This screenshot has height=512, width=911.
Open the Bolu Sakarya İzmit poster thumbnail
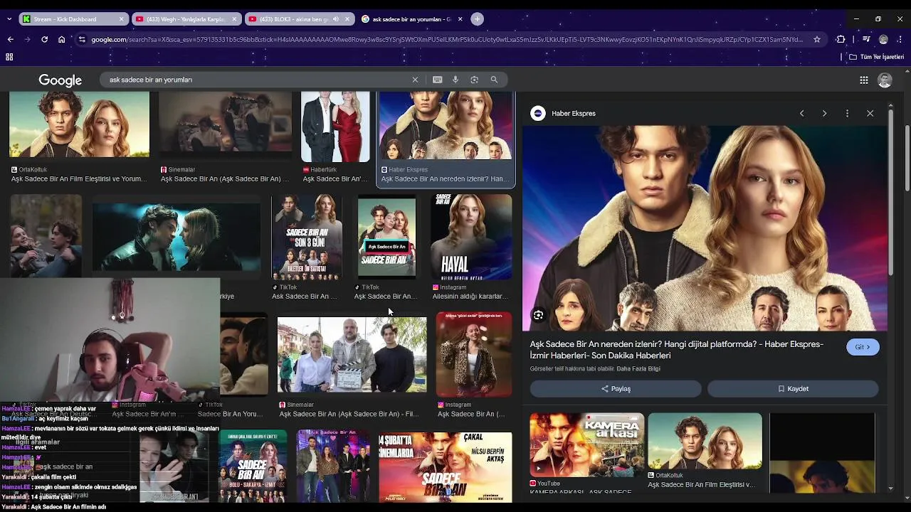(x=253, y=466)
